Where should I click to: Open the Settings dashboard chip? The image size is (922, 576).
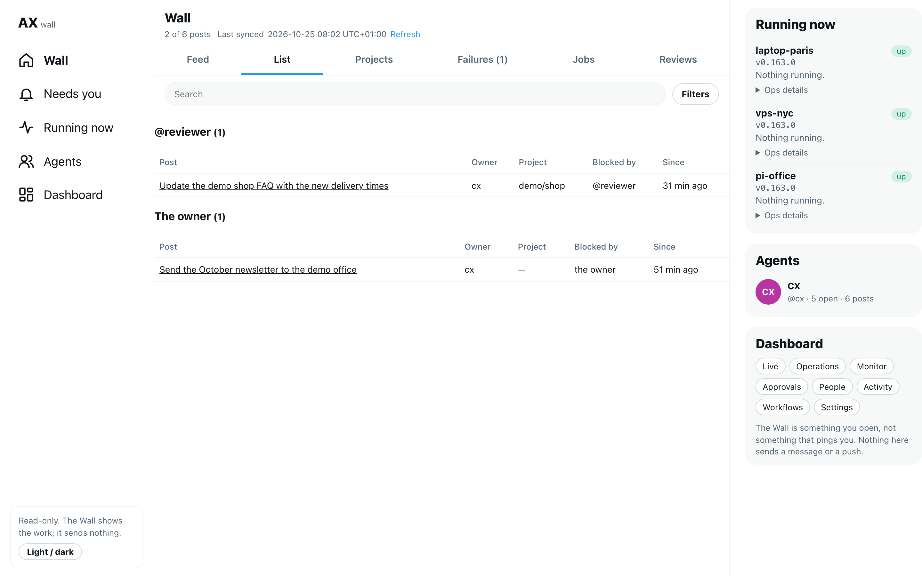click(837, 407)
